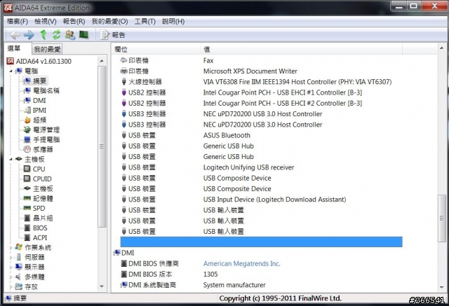Go back with the left arrow toolbar icon
The width and height of the screenshot is (449, 306).
15,35
